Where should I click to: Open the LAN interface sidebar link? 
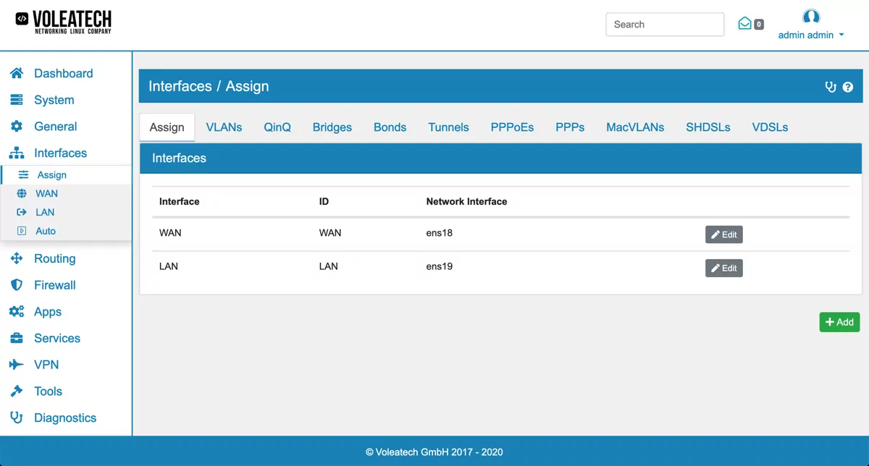click(45, 212)
